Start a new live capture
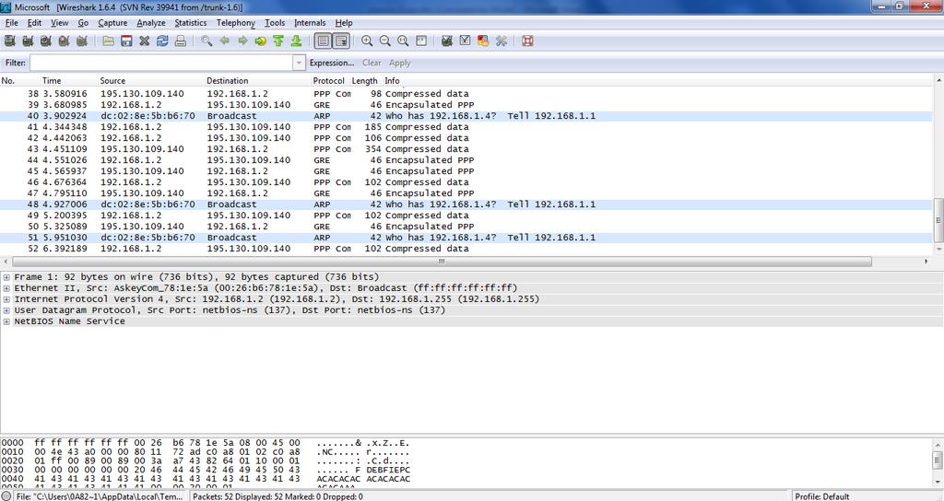This screenshot has height=501, width=944. [x=46, y=41]
